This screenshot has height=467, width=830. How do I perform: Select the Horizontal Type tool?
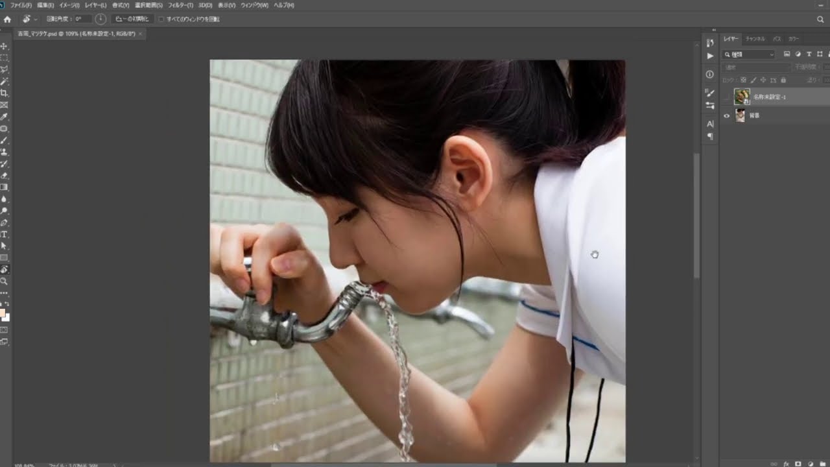(x=5, y=234)
